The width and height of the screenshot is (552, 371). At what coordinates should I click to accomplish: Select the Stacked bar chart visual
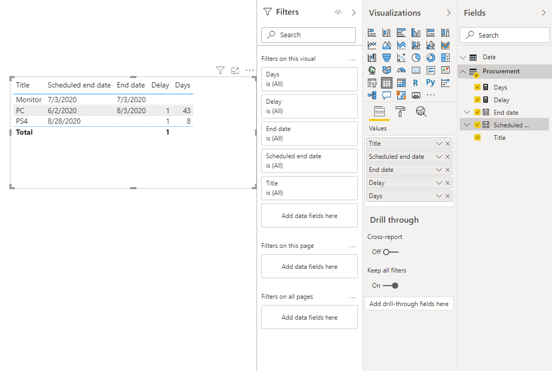(371, 32)
